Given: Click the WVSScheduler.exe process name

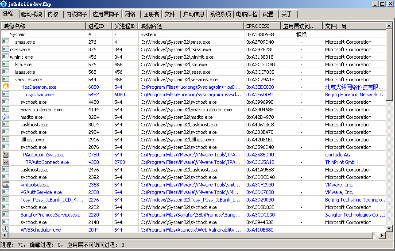Looking at the screenshot, I should (x=41, y=229).
